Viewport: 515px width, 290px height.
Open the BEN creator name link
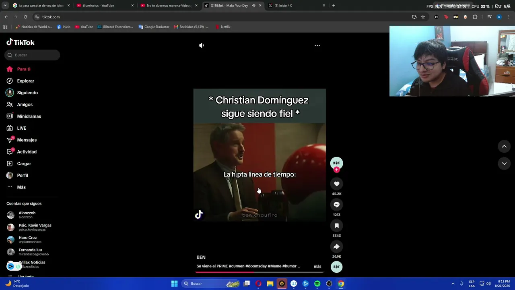201,257
